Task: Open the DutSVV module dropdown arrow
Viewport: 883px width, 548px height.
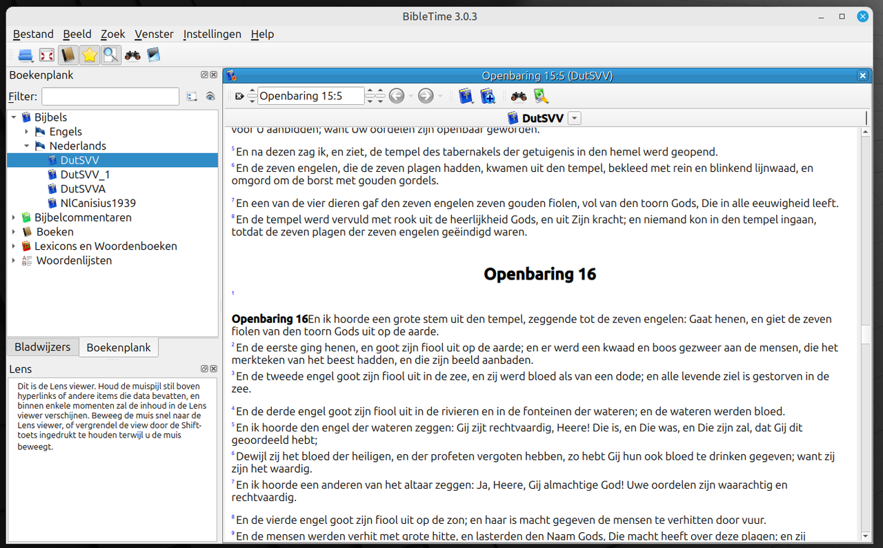Action: [574, 117]
